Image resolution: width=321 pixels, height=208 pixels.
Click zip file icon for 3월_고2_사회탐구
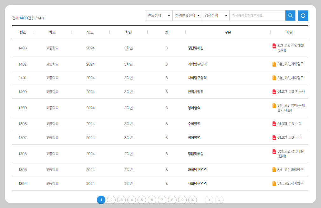click(274, 184)
